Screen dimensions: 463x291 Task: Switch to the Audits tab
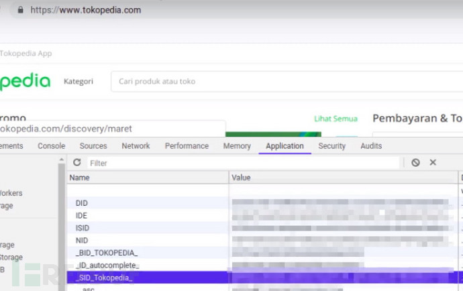pos(371,145)
